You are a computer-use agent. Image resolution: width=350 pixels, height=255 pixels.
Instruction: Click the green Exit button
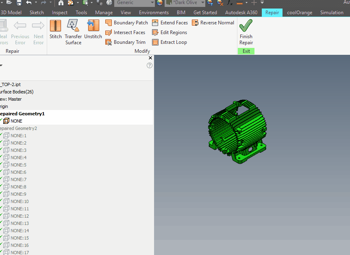pyautogui.click(x=246, y=51)
